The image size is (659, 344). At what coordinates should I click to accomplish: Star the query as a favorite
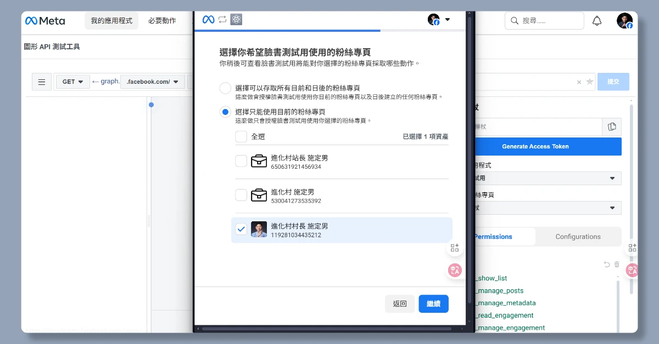coord(590,82)
